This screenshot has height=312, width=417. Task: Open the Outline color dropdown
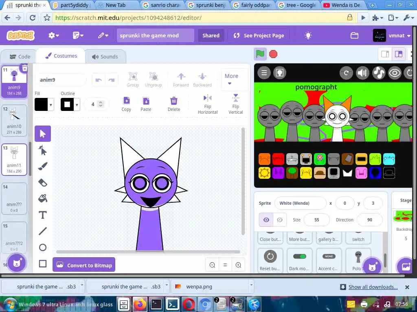(x=77, y=104)
